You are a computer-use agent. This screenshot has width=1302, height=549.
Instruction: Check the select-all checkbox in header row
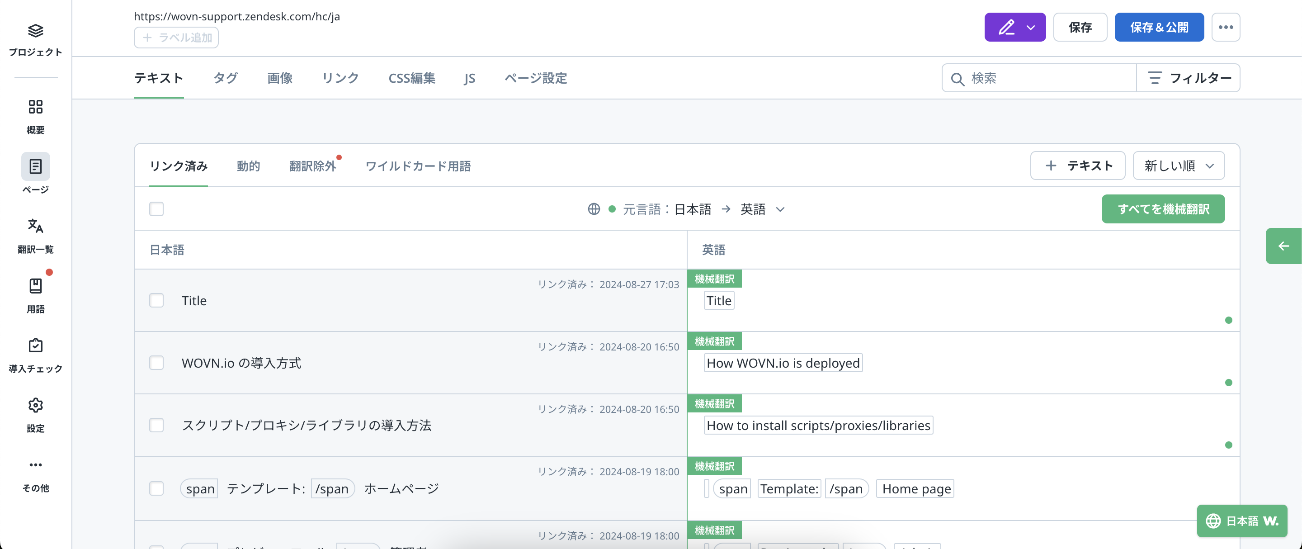156,209
